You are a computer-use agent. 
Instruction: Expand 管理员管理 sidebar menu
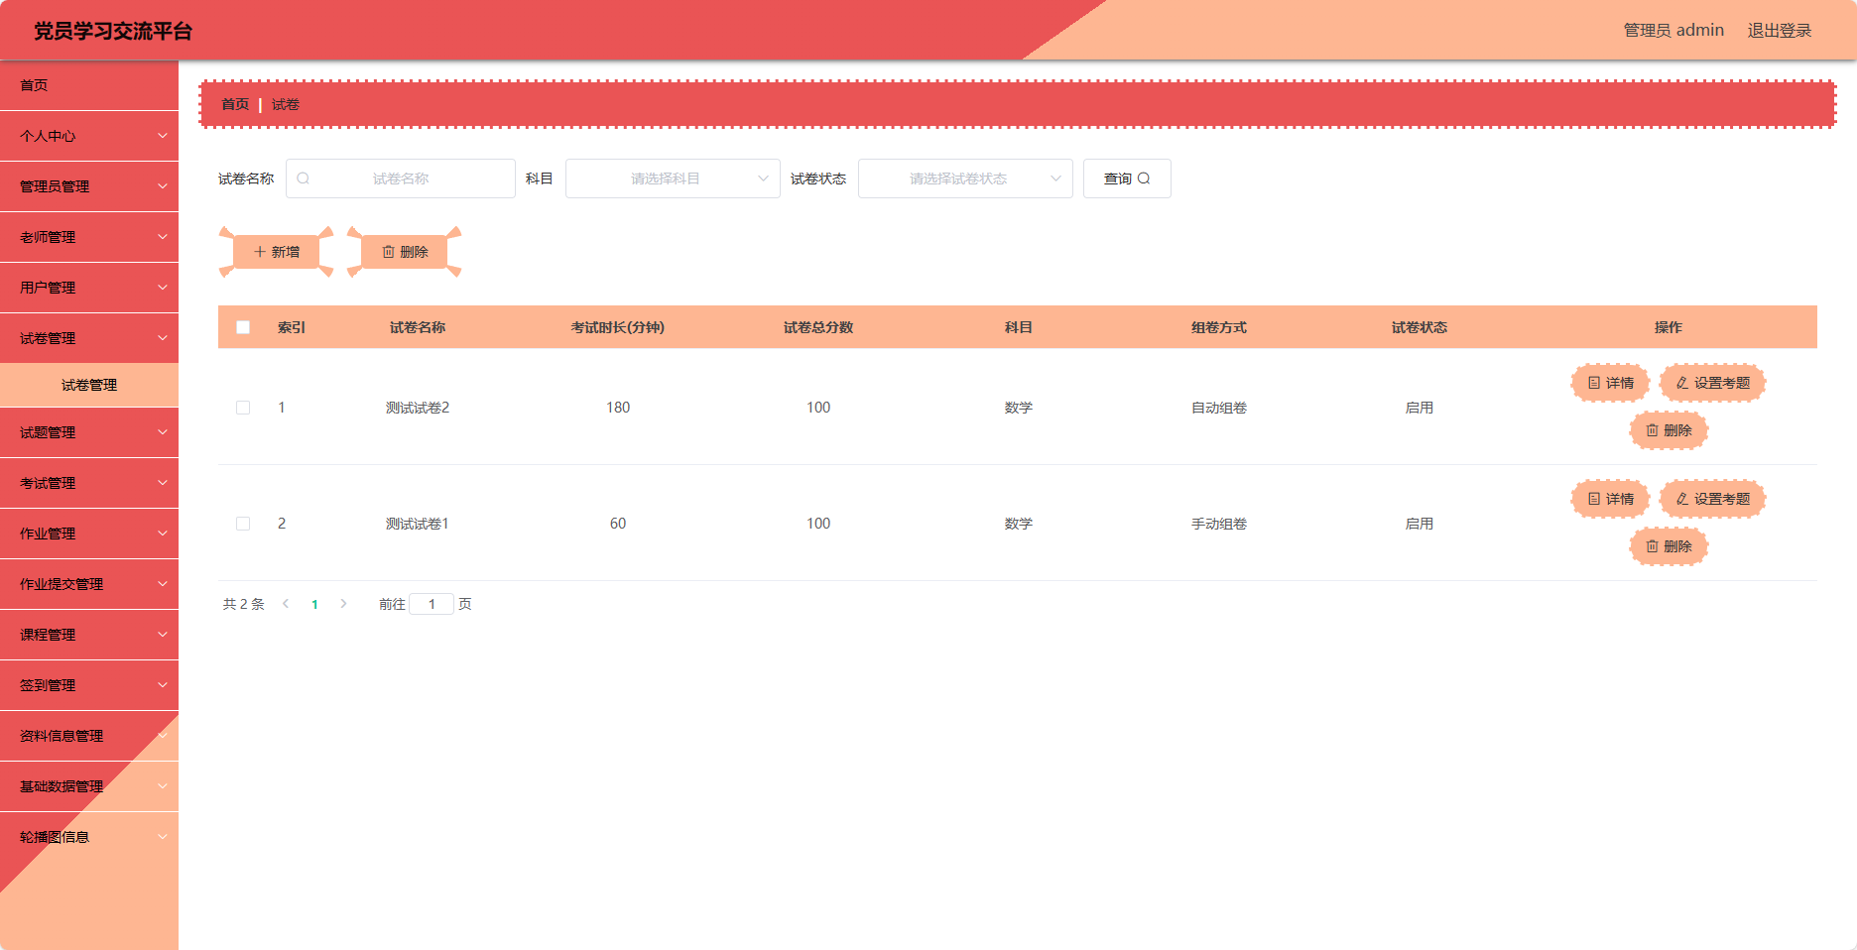tap(89, 186)
